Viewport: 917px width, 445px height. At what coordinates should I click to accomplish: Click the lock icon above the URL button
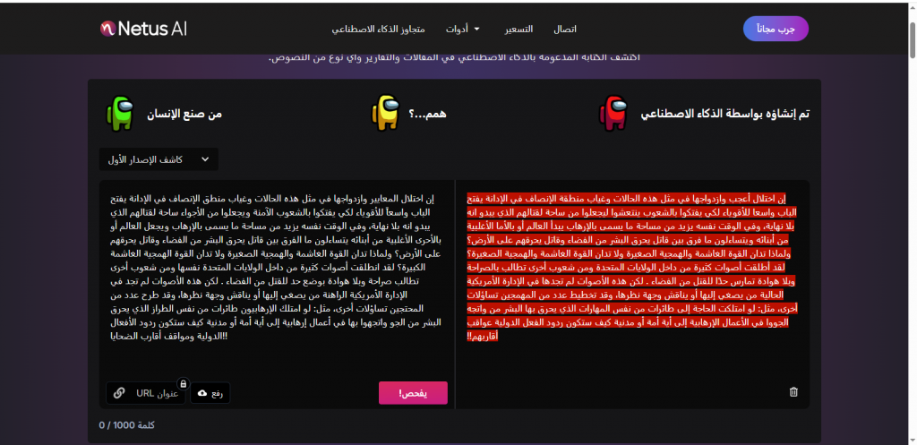click(182, 383)
